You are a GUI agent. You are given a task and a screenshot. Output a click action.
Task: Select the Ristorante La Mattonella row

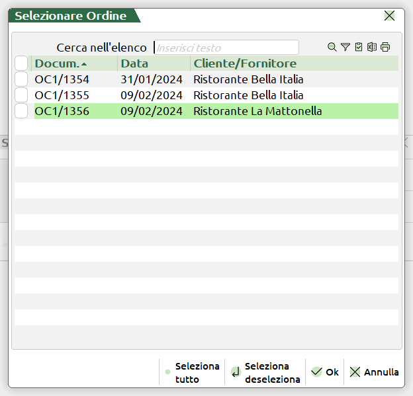(257, 111)
